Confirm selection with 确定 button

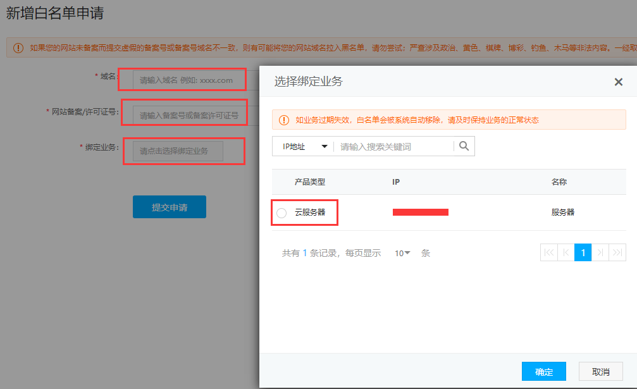click(543, 371)
